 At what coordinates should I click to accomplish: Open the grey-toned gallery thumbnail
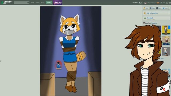(166, 51)
